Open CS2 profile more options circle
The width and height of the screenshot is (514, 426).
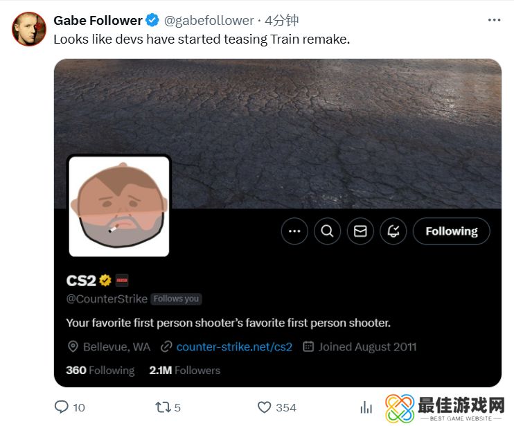(294, 231)
